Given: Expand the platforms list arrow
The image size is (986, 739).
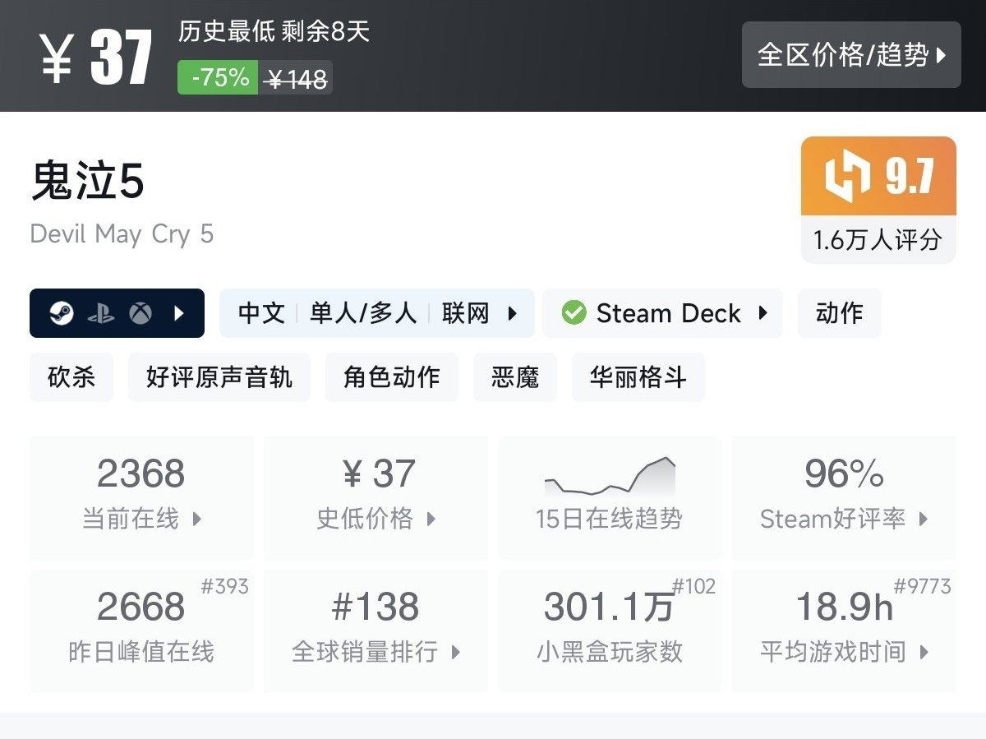Looking at the screenshot, I should pos(179,313).
